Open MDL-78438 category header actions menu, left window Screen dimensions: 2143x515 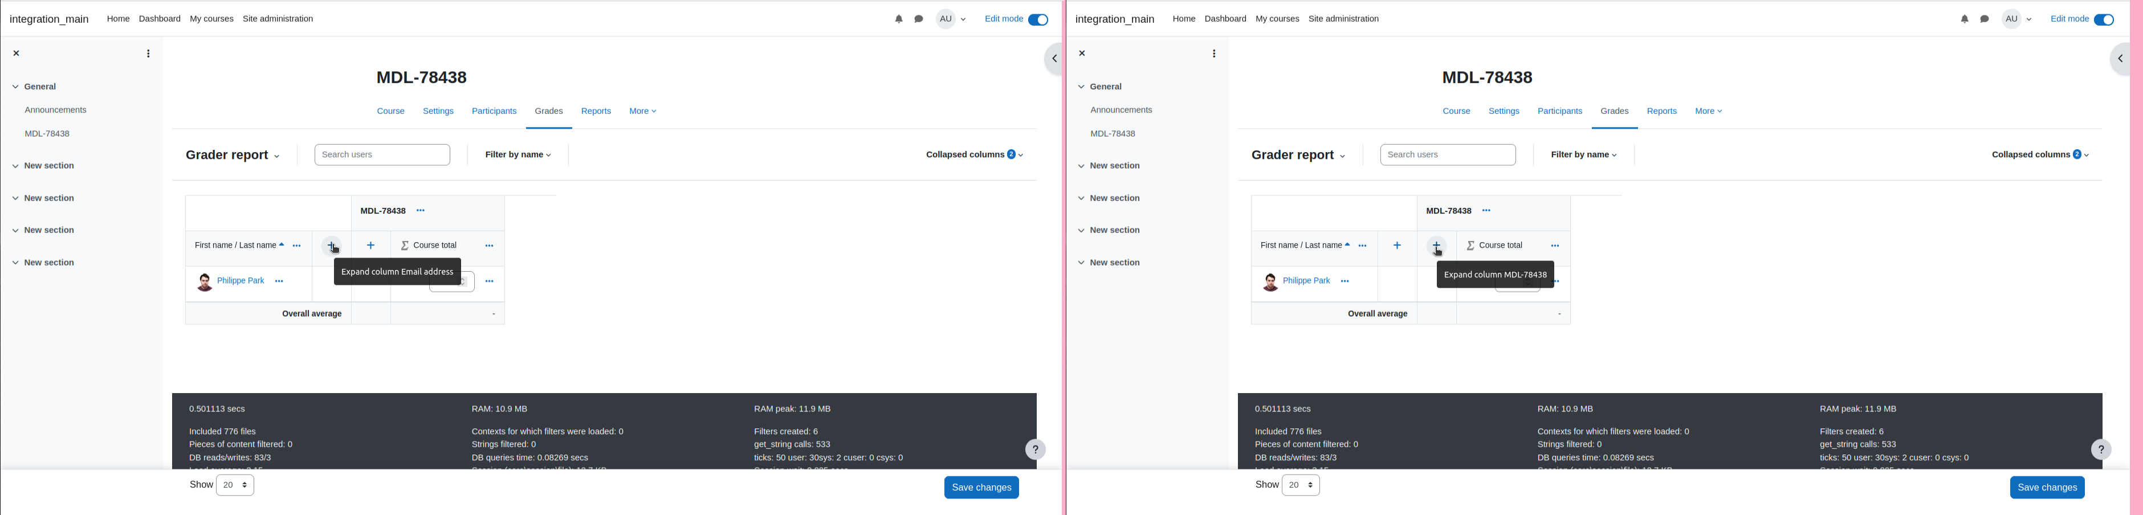[421, 210]
